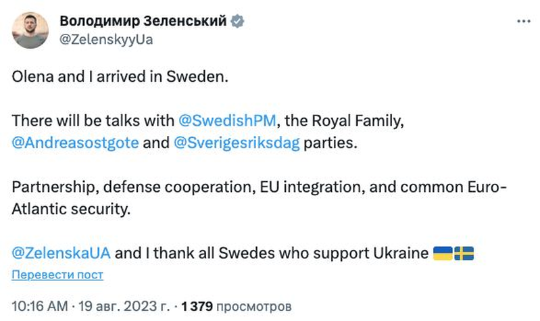Translate post via Перевести пост
540x321 pixels.
[57, 274]
